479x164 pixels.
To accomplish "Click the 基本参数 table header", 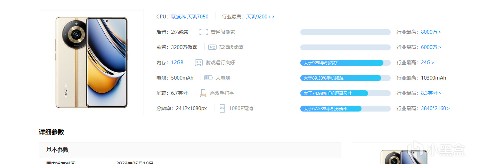I will point(190,150).
